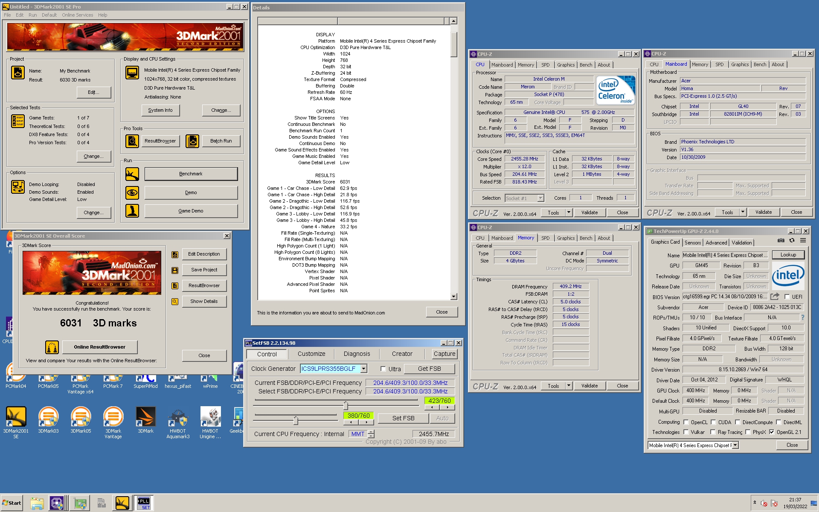Click the BIOS export share icon in GPU-Z
Image resolution: width=819 pixels, height=512 pixels.
[775, 297]
